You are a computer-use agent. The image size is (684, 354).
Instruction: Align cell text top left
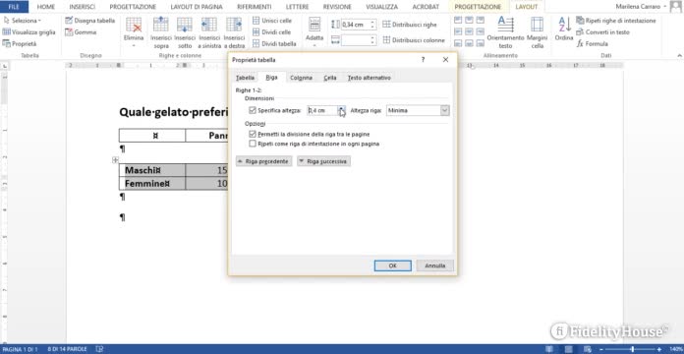point(458,20)
